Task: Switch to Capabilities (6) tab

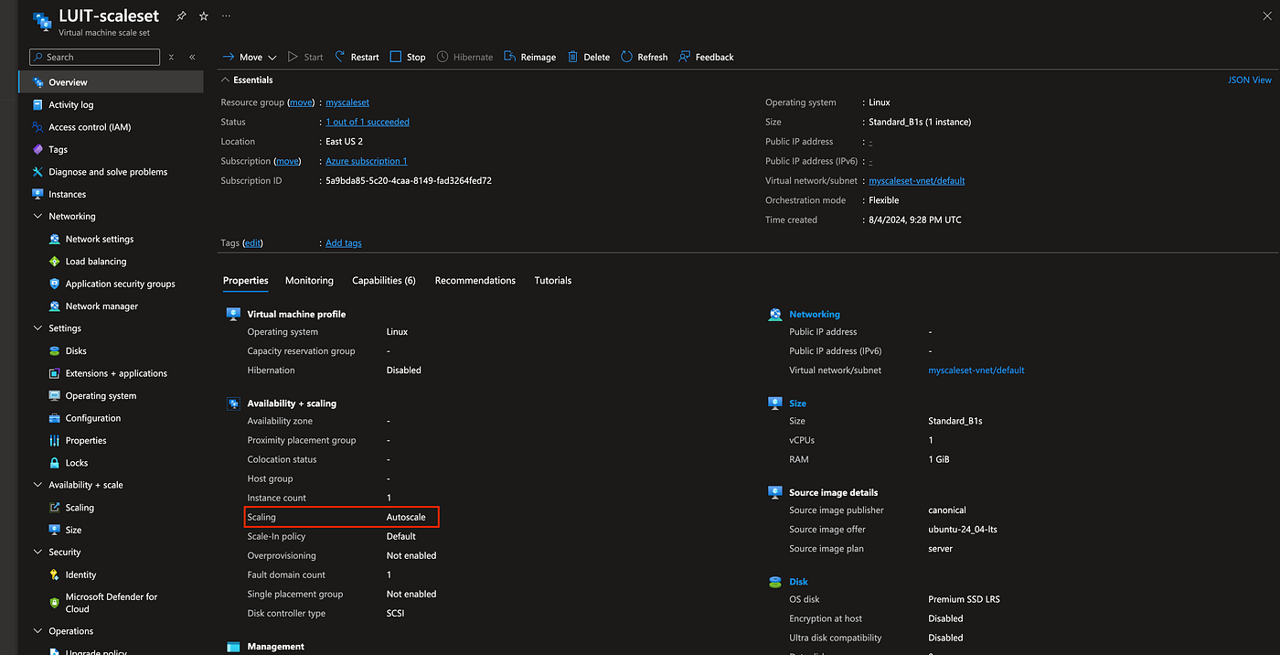Action: [384, 281]
